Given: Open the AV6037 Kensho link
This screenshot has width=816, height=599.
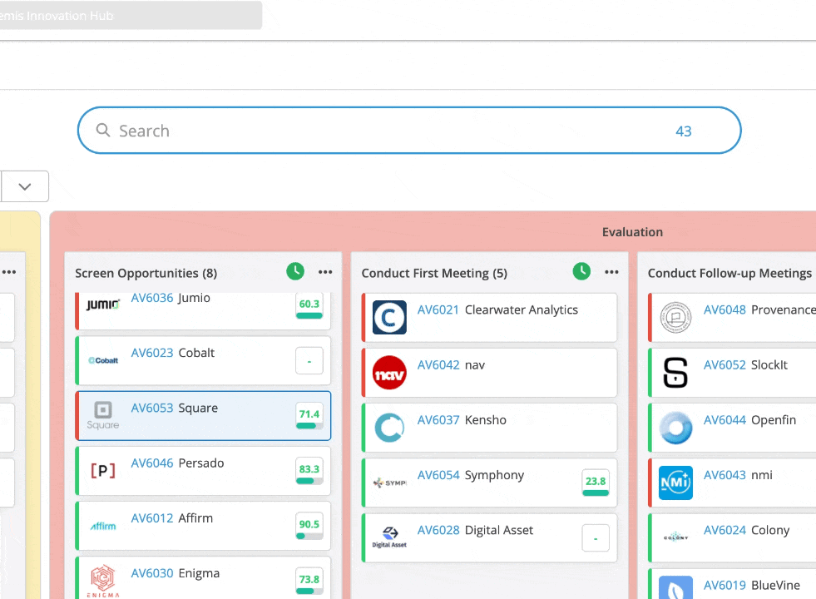Looking at the screenshot, I should tap(438, 420).
